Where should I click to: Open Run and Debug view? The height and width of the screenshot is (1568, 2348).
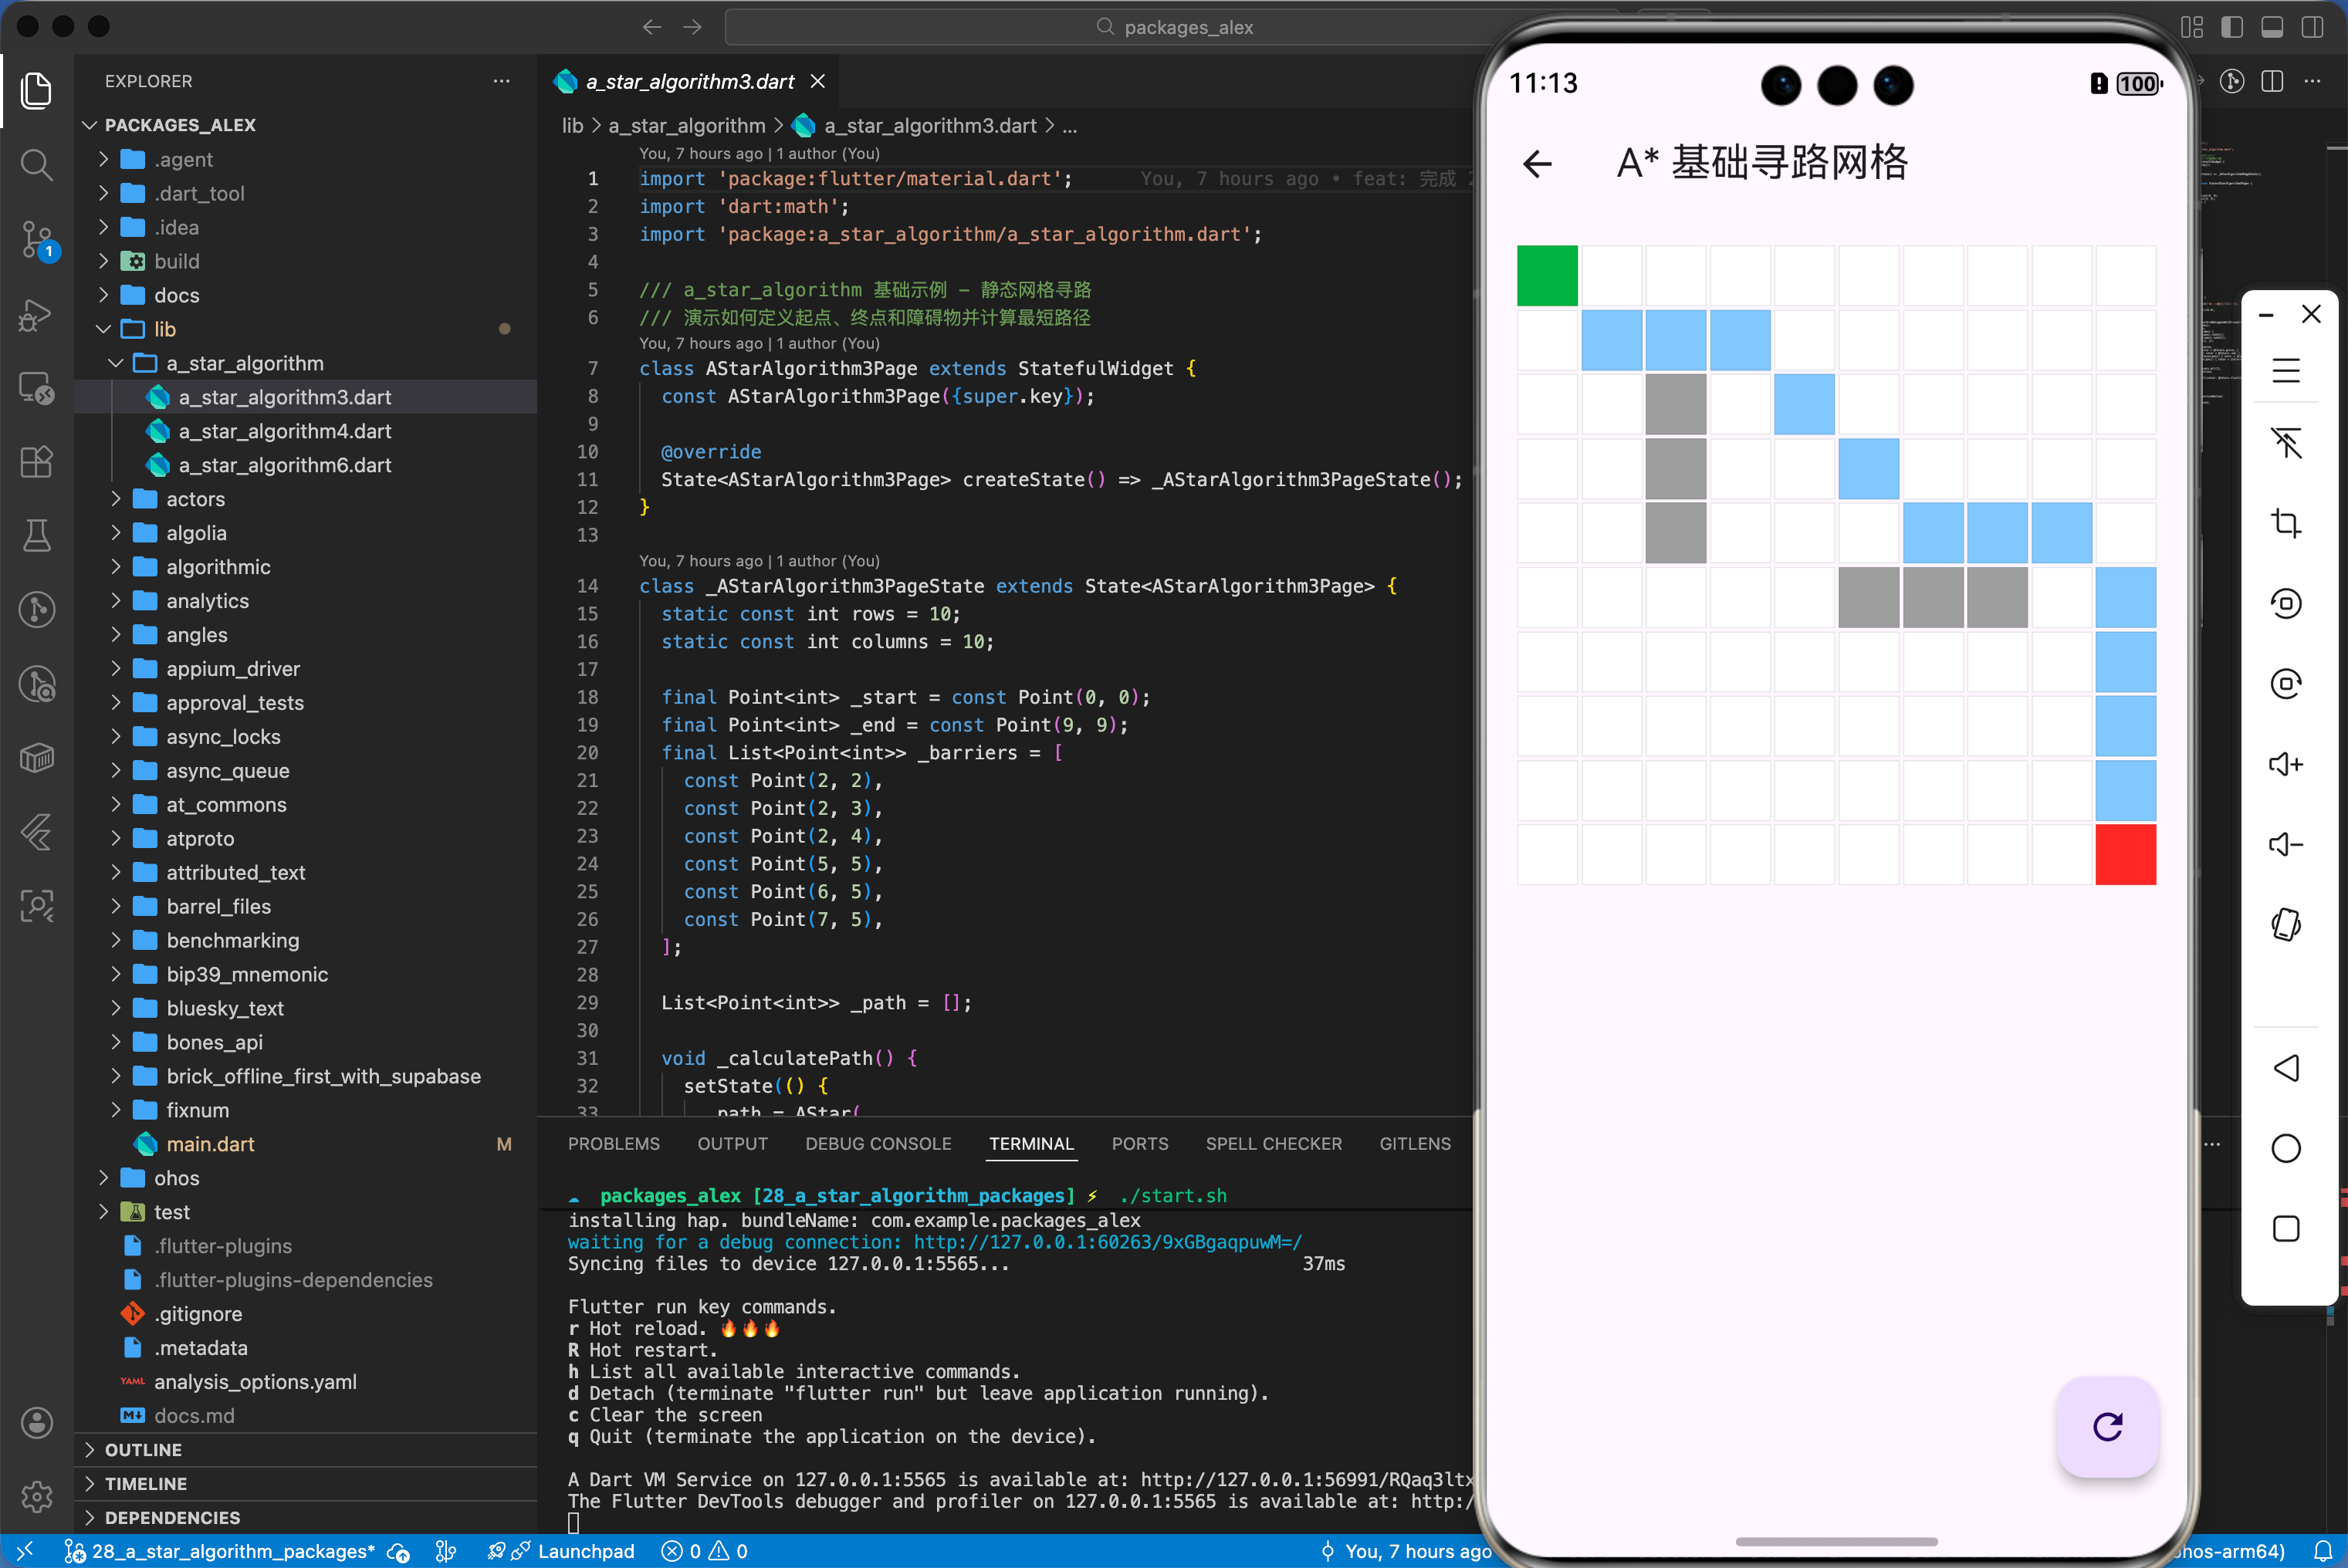(x=37, y=315)
